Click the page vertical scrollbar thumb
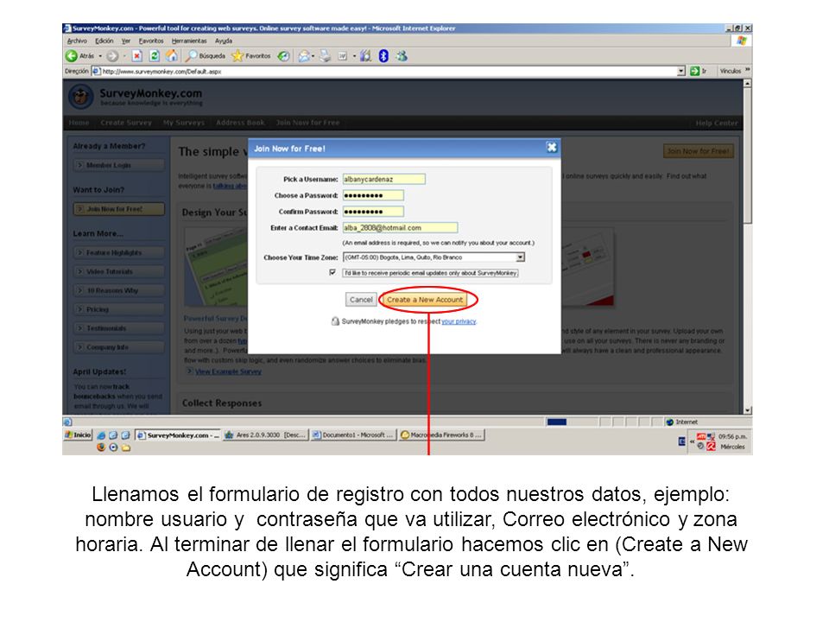The width and height of the screenshot is (829, 622). 748,156
